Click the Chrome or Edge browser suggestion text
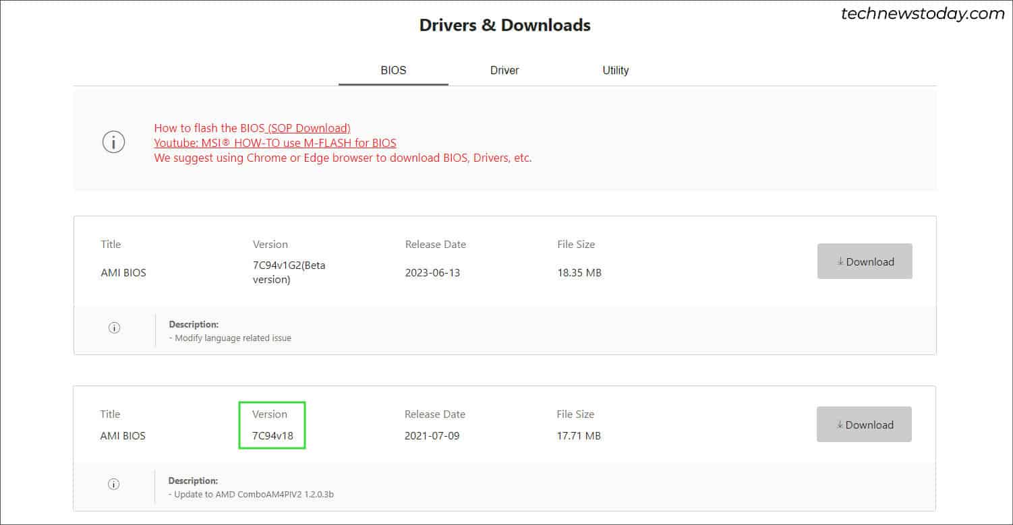The image size is (1013, 525). tap(343, 158)
